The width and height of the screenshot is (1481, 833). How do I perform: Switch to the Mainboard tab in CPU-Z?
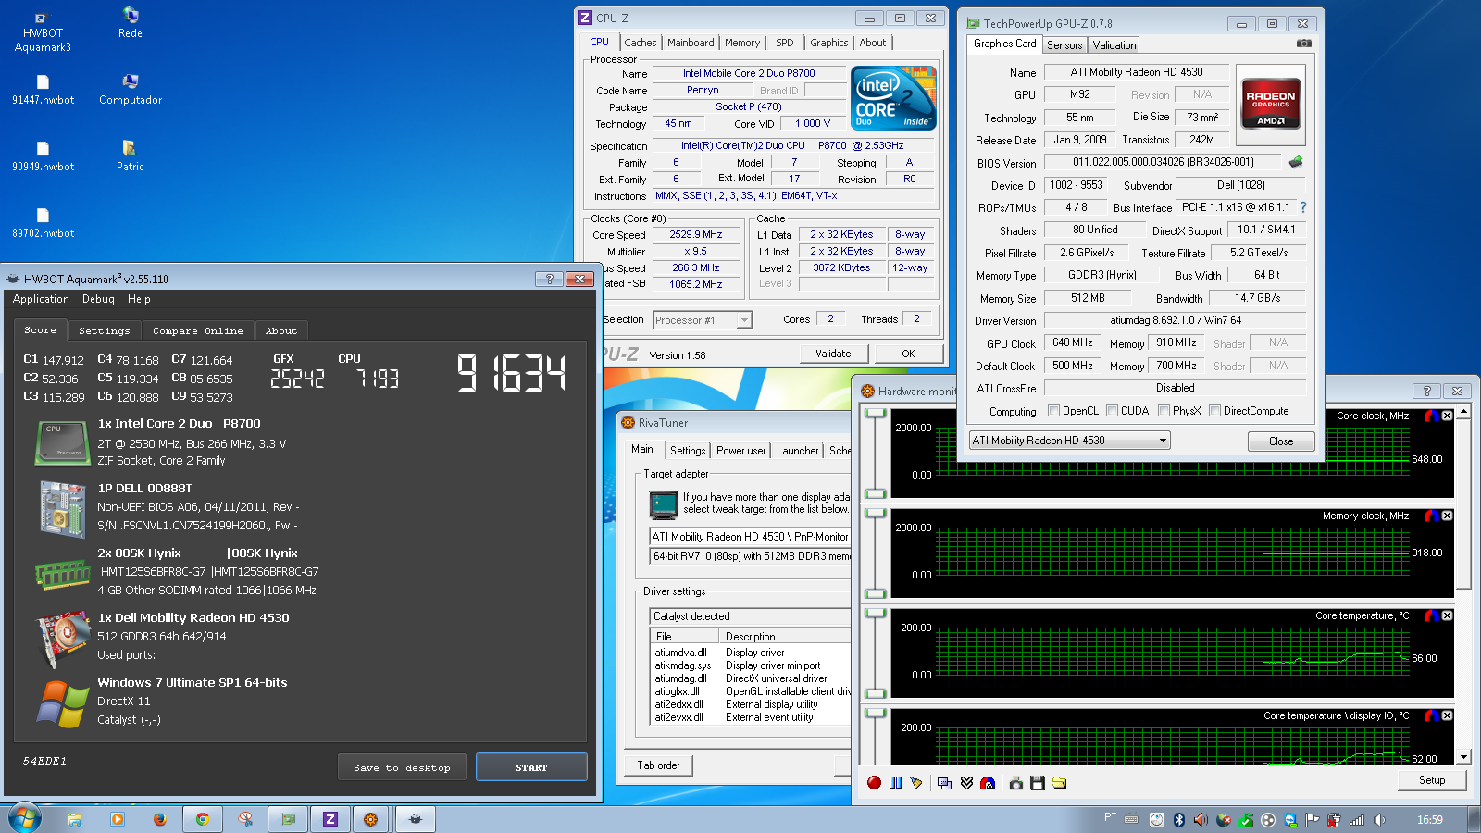click(x=691, y=43)
